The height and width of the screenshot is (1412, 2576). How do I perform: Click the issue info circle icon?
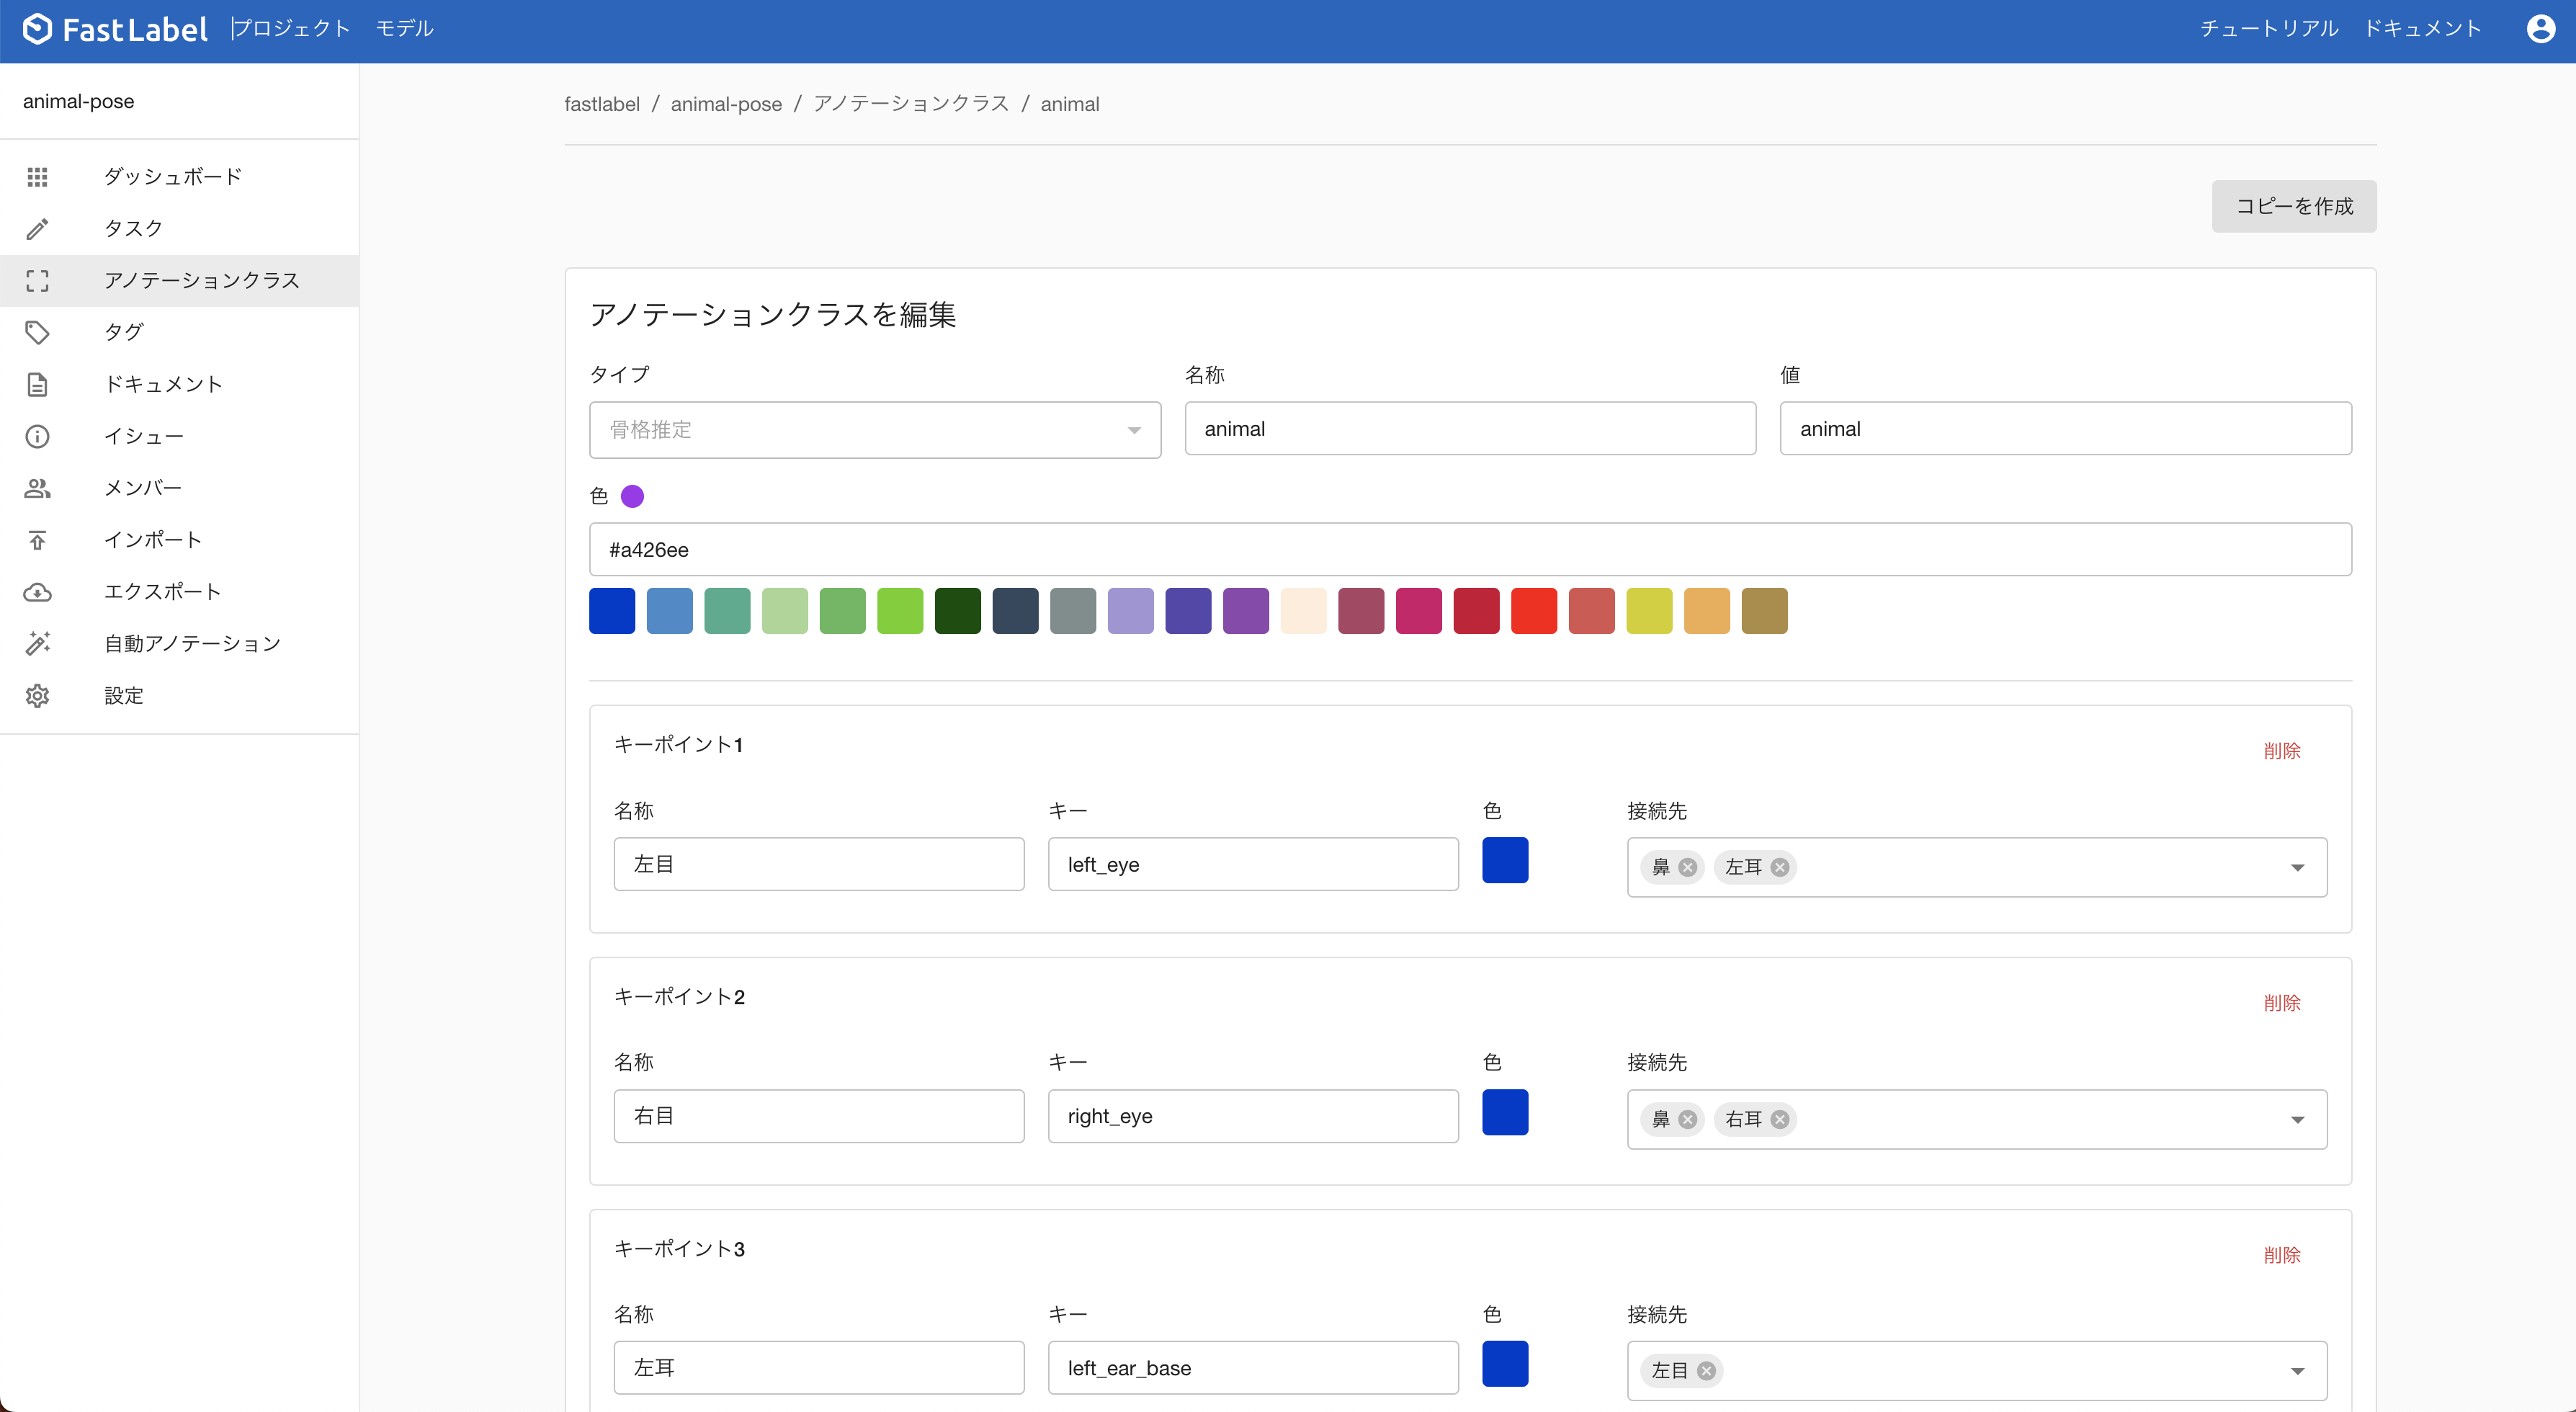point(37,436)
